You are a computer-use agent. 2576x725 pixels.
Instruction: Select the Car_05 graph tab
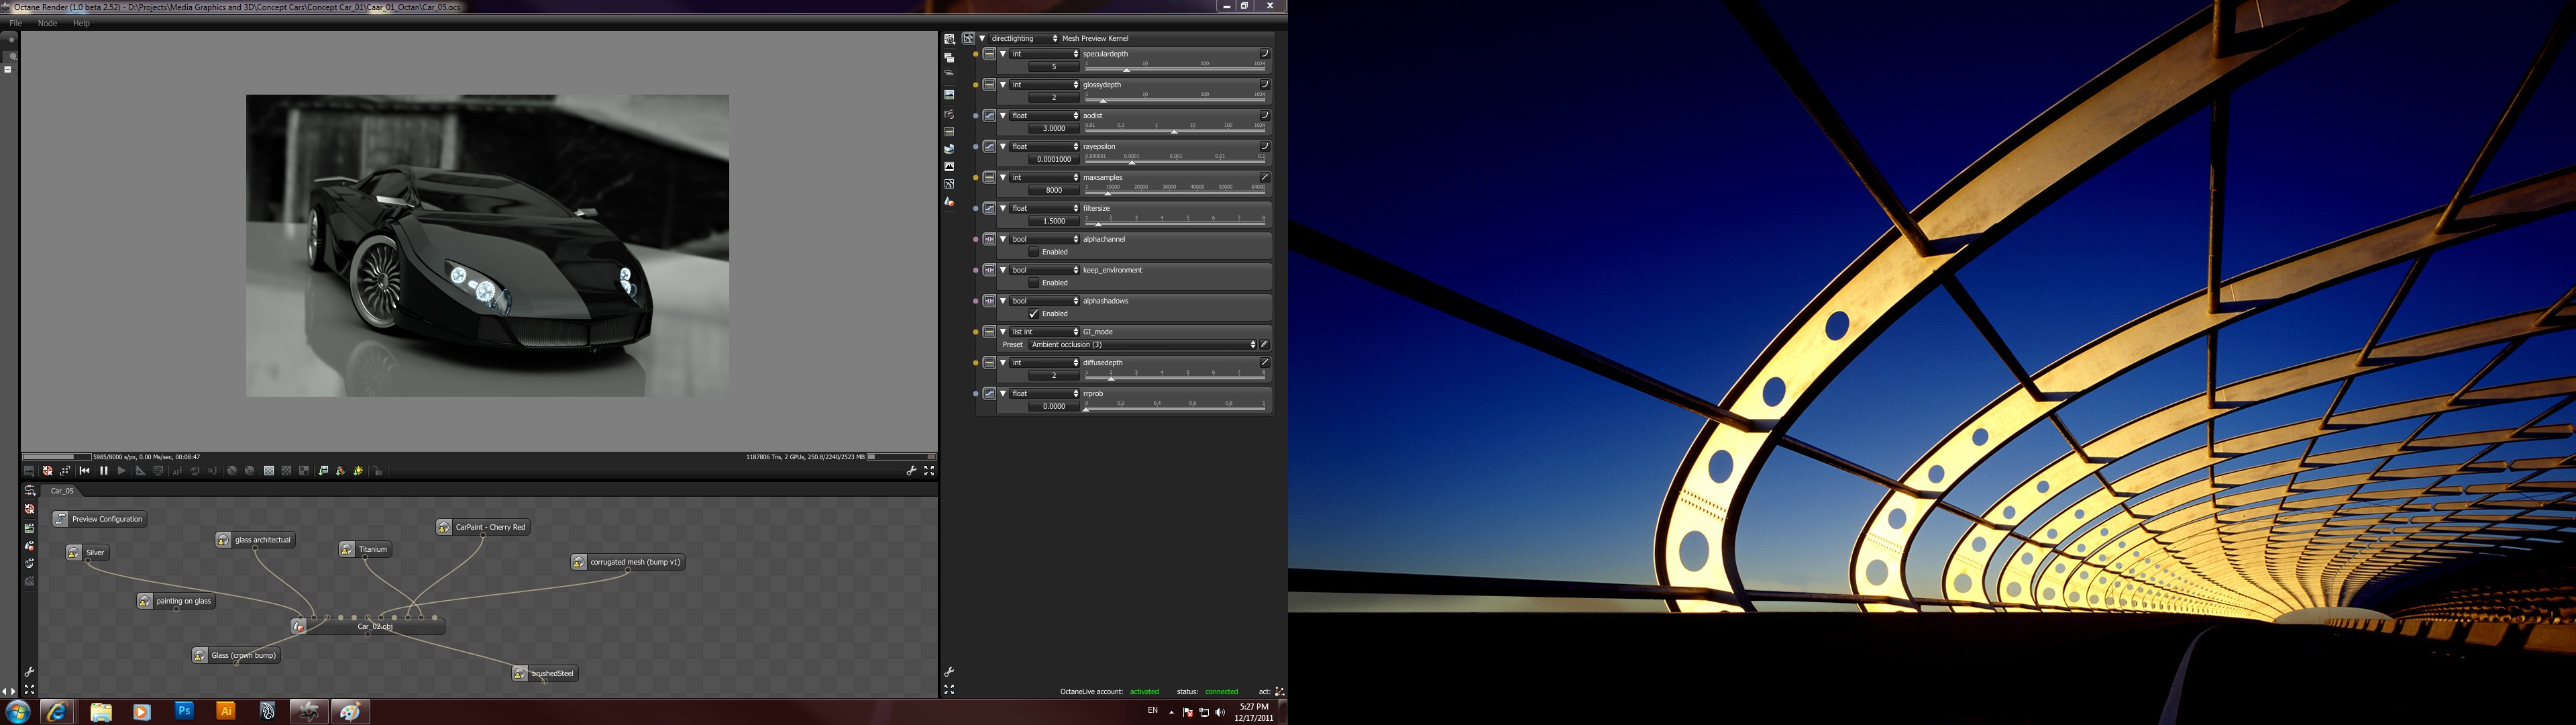[x=62, y=491]
